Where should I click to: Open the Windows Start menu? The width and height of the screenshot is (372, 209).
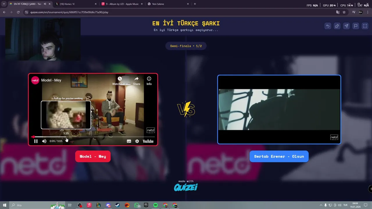pos(5,205)
